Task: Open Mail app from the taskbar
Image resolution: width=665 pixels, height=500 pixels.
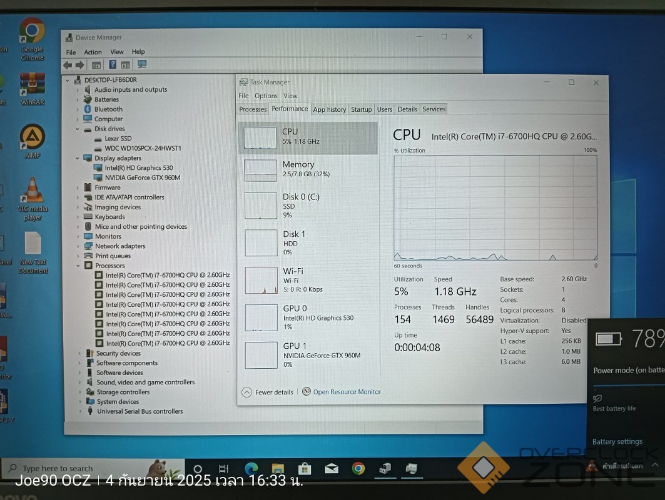Action: pyautogui.click(x=332, y=468)
